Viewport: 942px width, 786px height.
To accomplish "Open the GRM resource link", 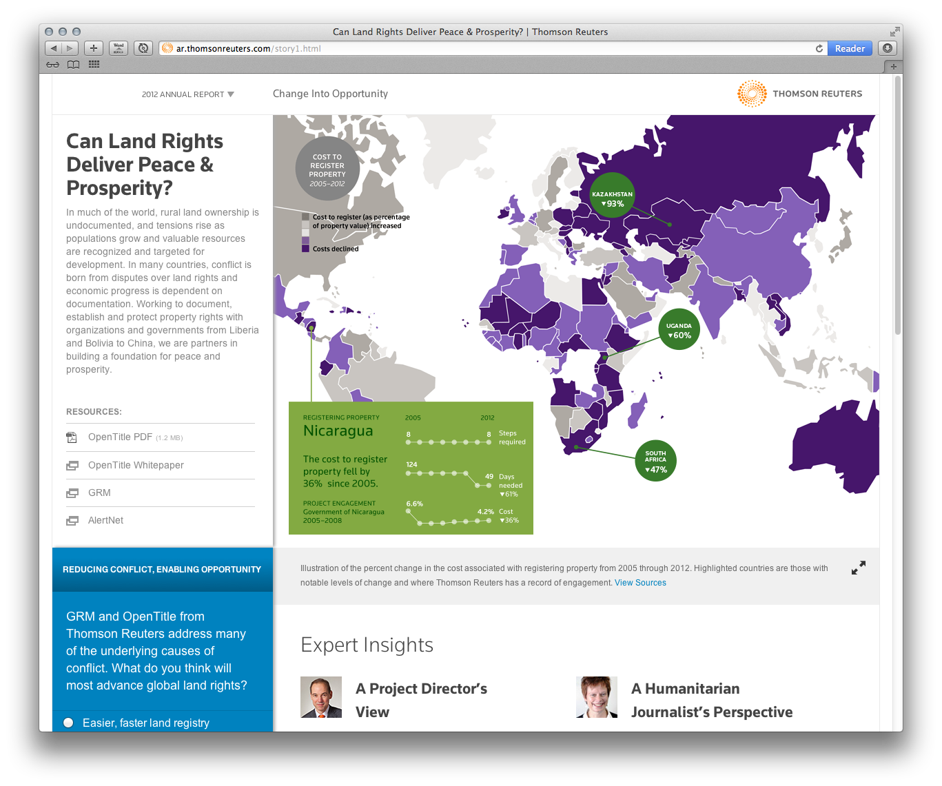I will (99, 493).
